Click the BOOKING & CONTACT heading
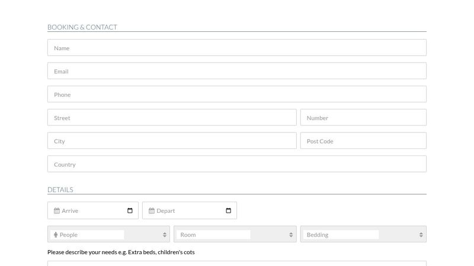474x266 pixels. point(82,27)
